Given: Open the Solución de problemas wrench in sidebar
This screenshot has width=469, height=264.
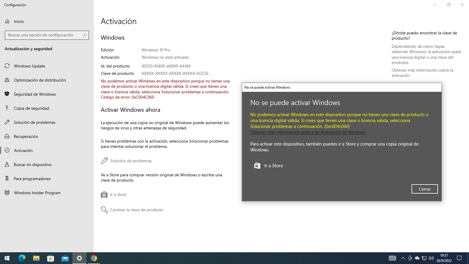Looking at the screenshot, I should click(x=7, y=122).
